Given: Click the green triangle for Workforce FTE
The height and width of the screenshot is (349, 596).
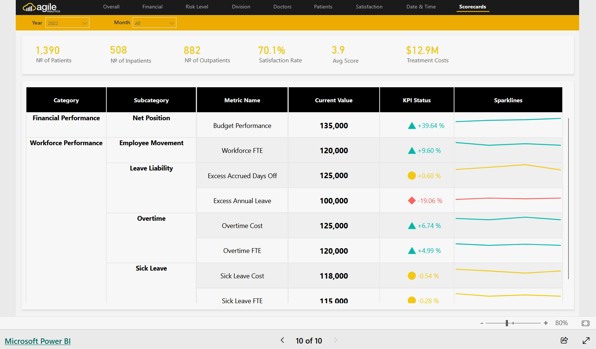Looking at the screenshot, I should tap(412, 151).
